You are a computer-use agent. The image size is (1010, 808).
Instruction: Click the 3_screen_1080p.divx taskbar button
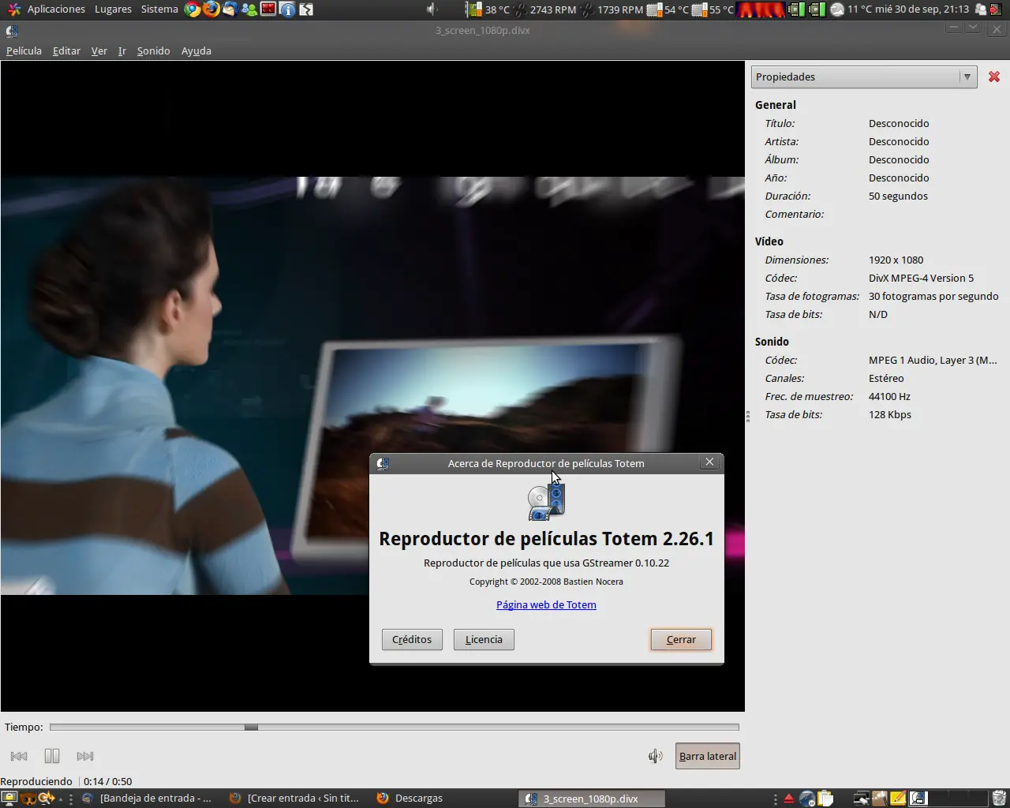click(x=592, y=799)
